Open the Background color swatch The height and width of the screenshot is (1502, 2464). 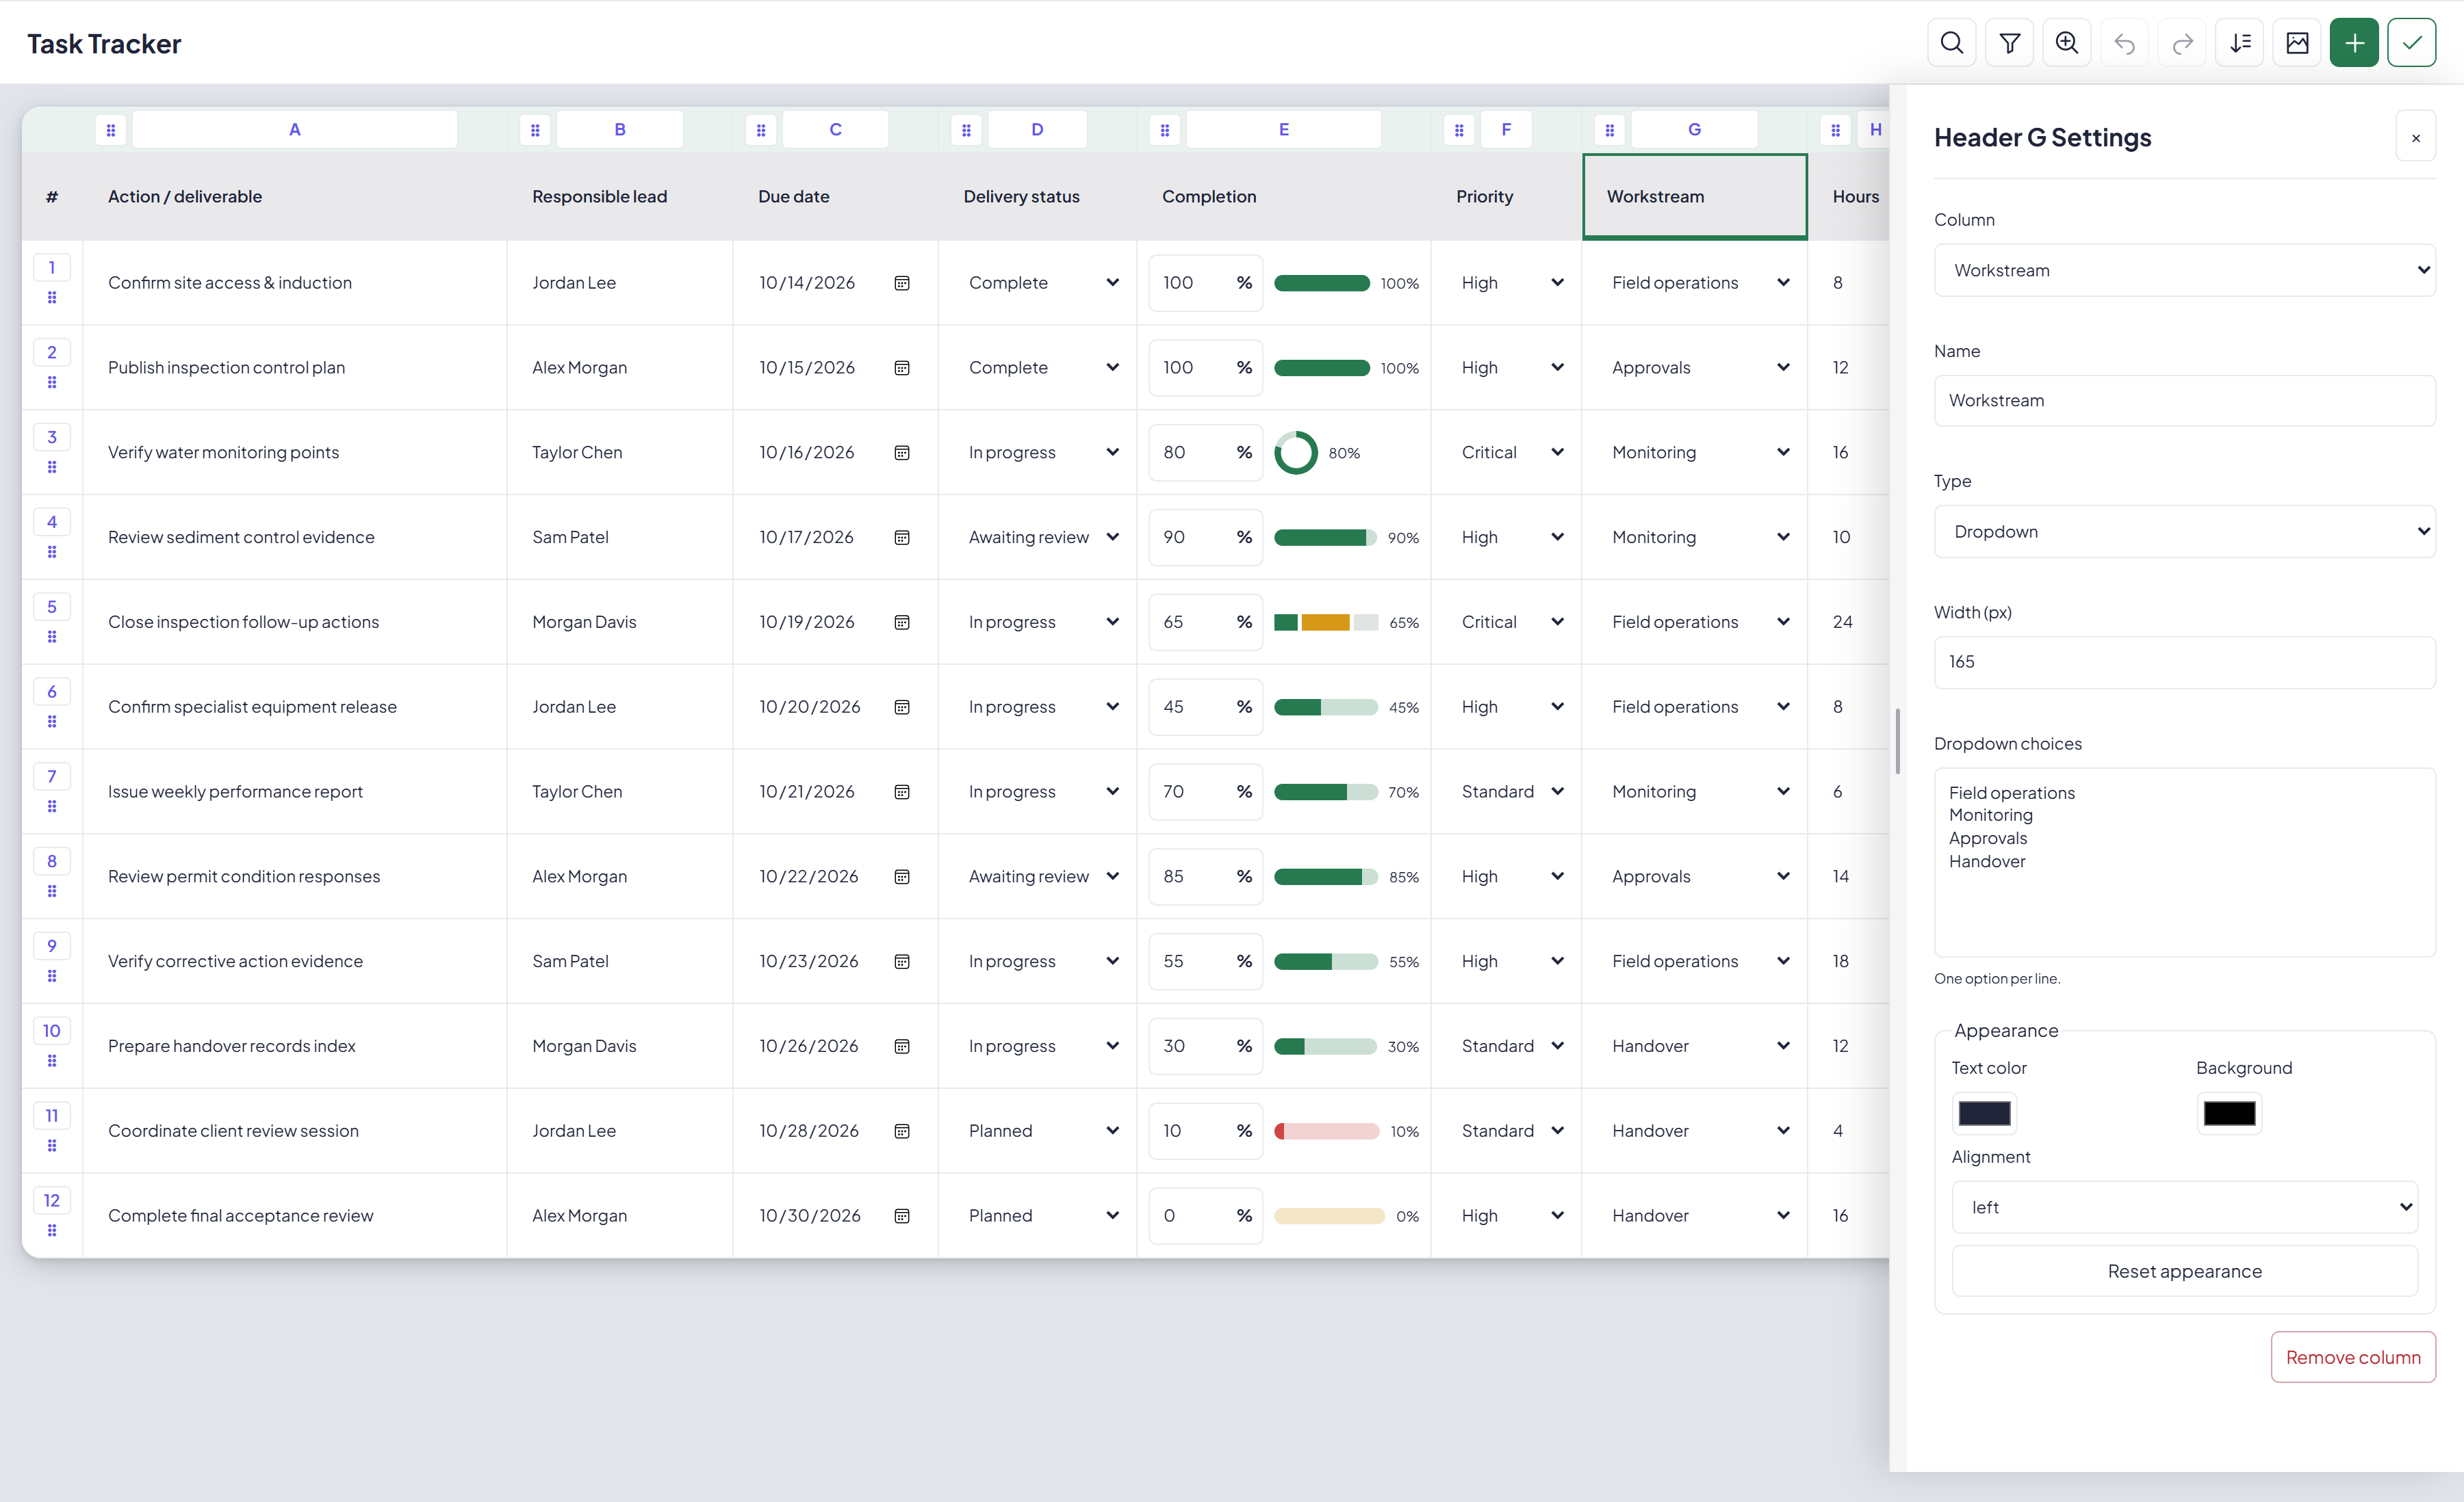[2229, 1114]
